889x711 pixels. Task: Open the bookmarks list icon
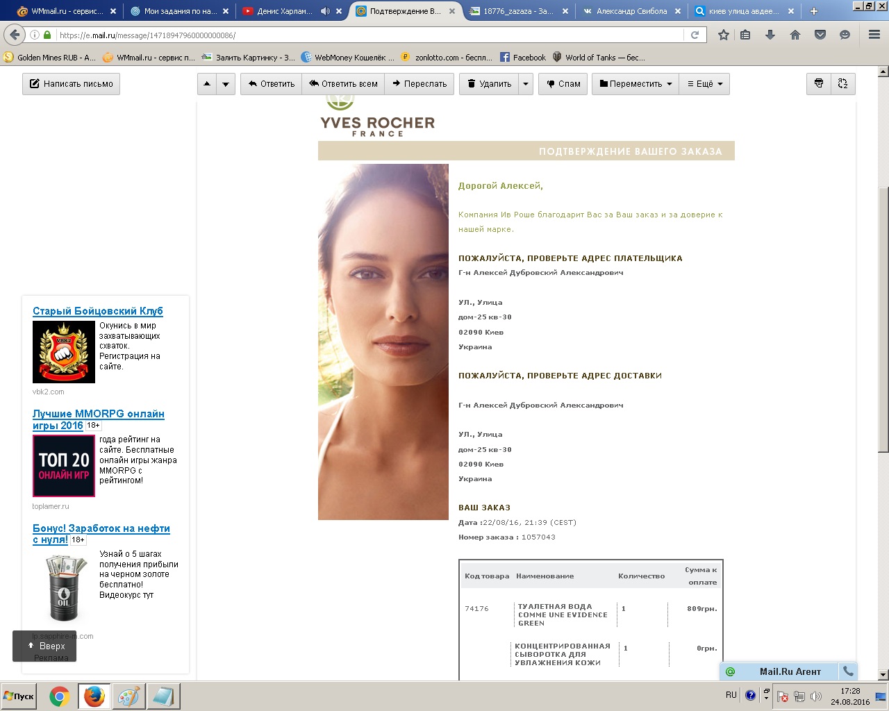click(745, 35)
